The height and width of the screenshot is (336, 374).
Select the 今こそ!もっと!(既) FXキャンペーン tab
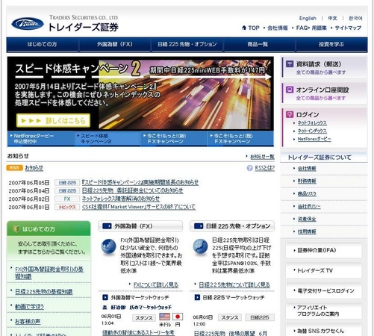[x=240, y=138]
